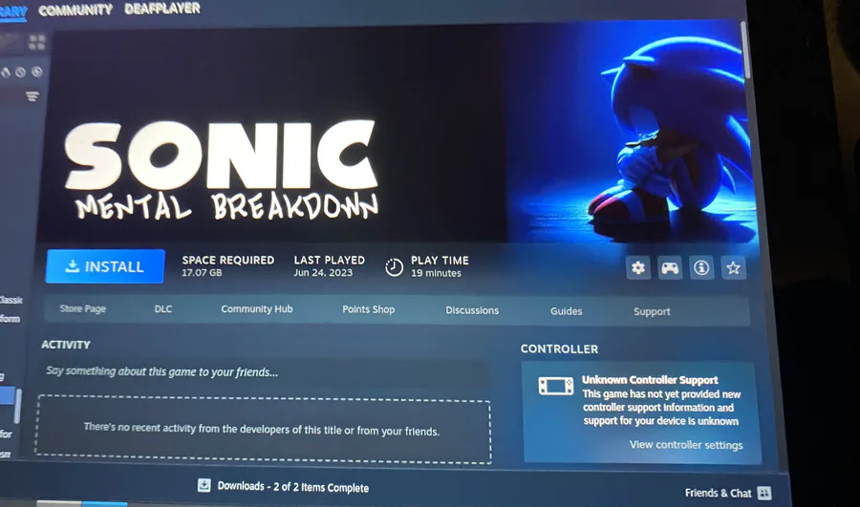Image resolution: width=860 pixels, height=507 pixels.
Task: Open the Guides link
Action: (566, 311)
